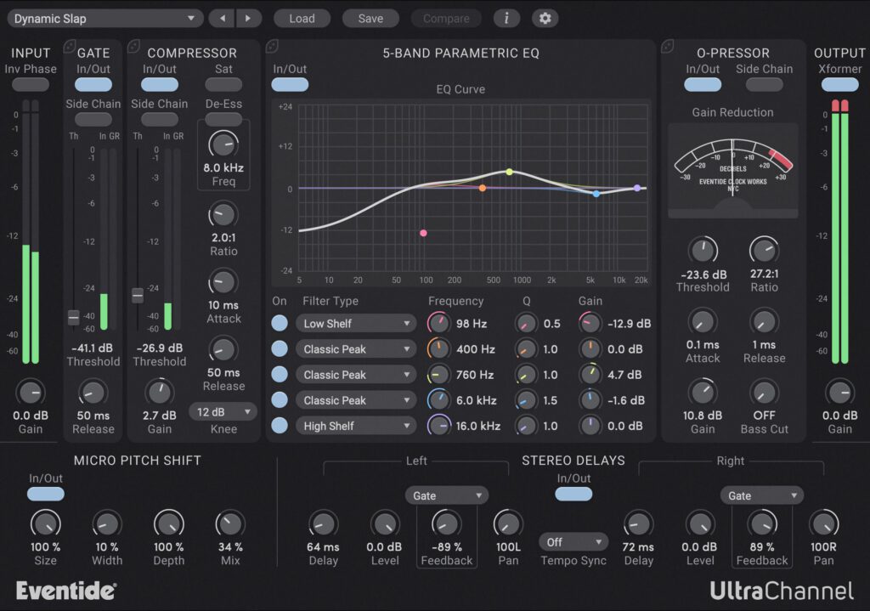Click the 5-Band EQ module reorder icon
The image size is (870, 611).
(272, 46)
